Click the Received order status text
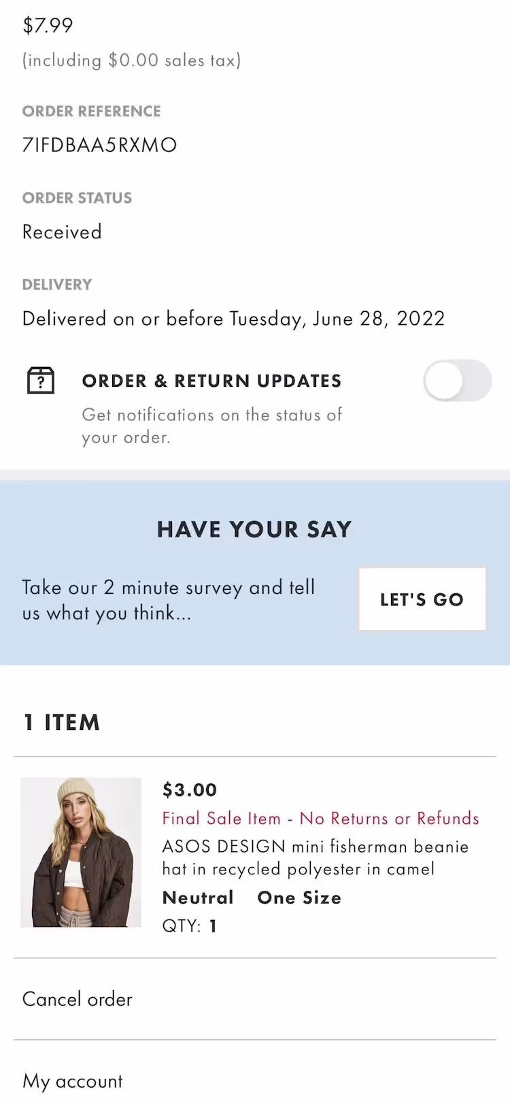This screenshot has height=1106, width=510. tap(62, 232)
